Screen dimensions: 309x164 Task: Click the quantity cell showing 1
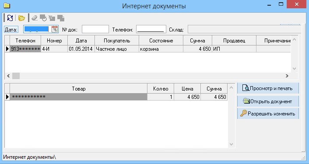(x=161, y=97)
